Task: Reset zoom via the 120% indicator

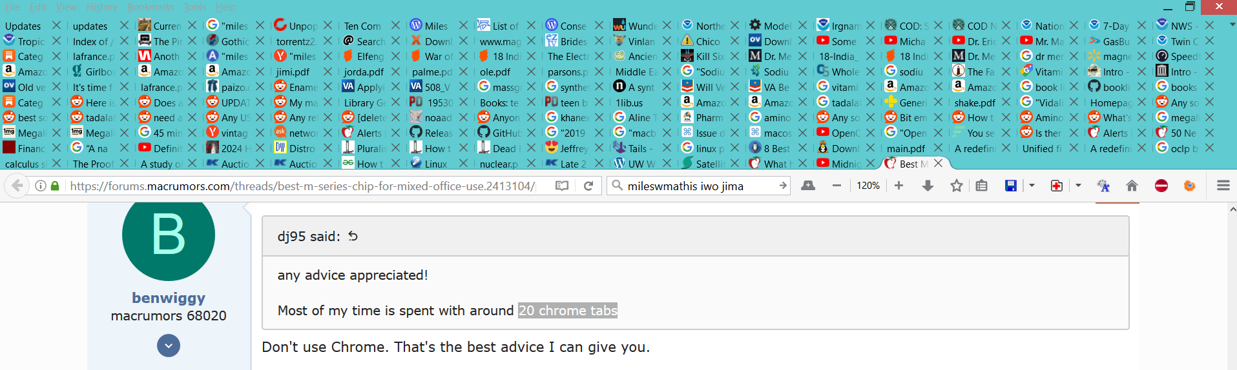Action: pyautogui.click(x=868, y=186)
